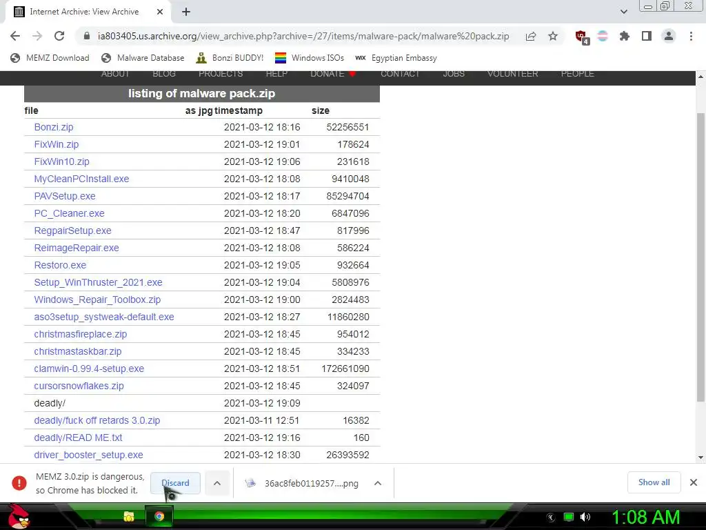The height and width of the screenshot is (530, 706).
Task: Open the Malware Database bookmark
Action: pos(143,58)
